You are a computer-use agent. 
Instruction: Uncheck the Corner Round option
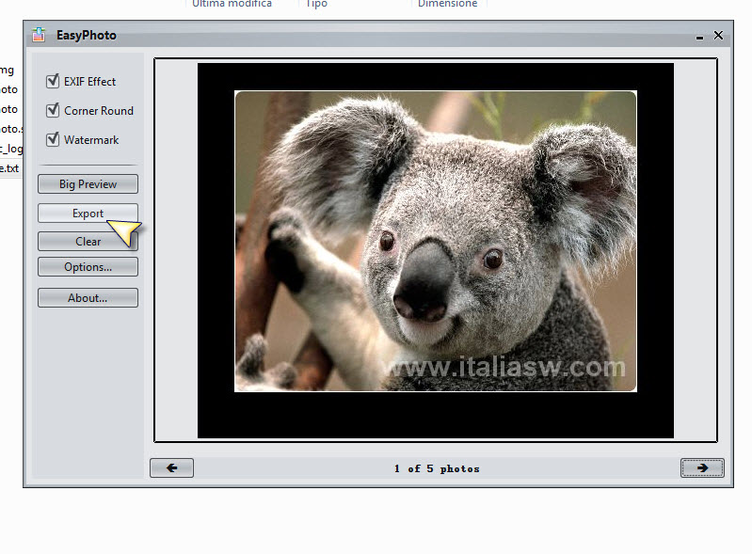53,110
